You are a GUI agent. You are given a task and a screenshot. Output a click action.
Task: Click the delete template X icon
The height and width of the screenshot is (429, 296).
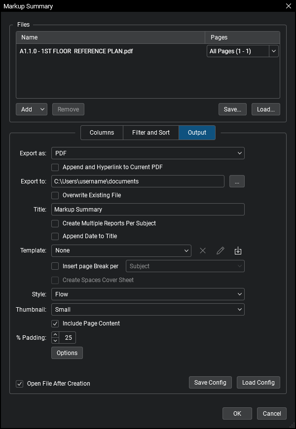coord(203,250)
